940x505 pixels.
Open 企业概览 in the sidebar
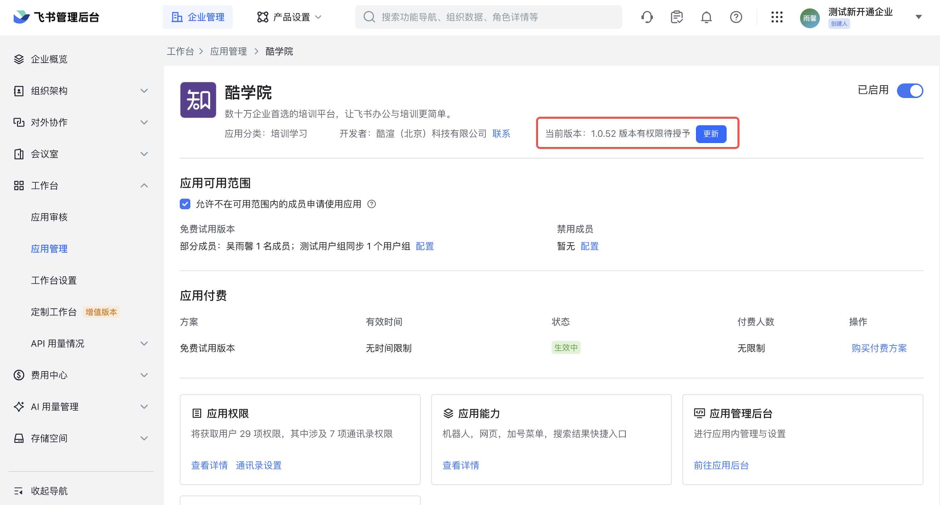click(x=49, y=59)
